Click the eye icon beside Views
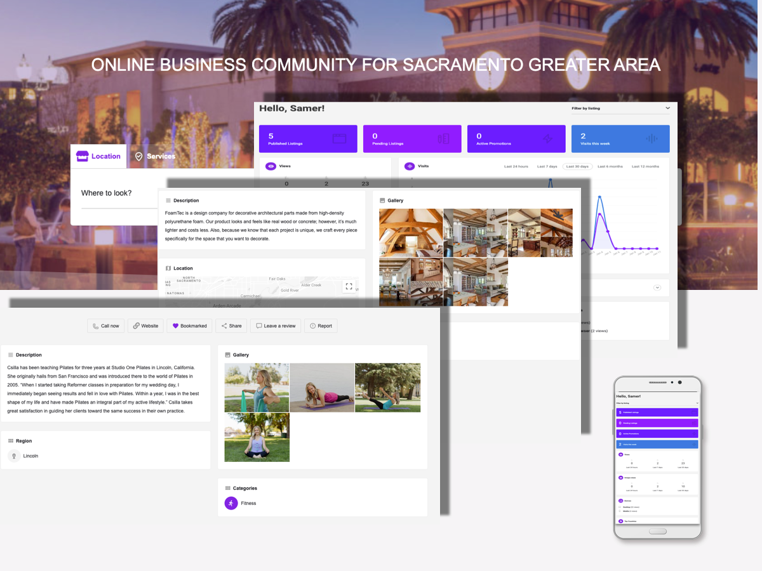Viewport: 762px width, 571px height. pos(271,166)
